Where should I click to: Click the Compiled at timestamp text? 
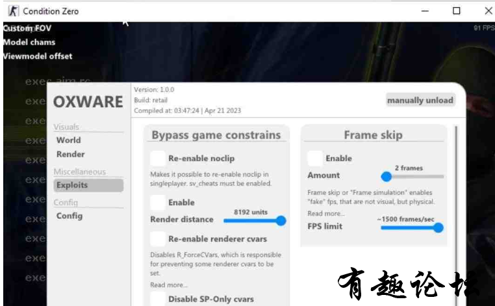tap(187, 110)
